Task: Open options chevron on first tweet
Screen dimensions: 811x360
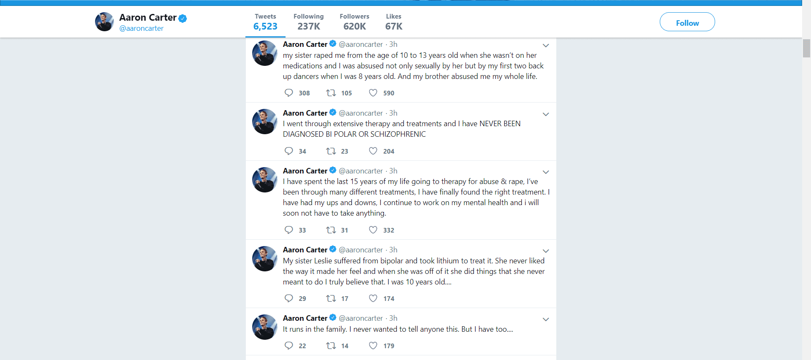Action: [546, 46]
